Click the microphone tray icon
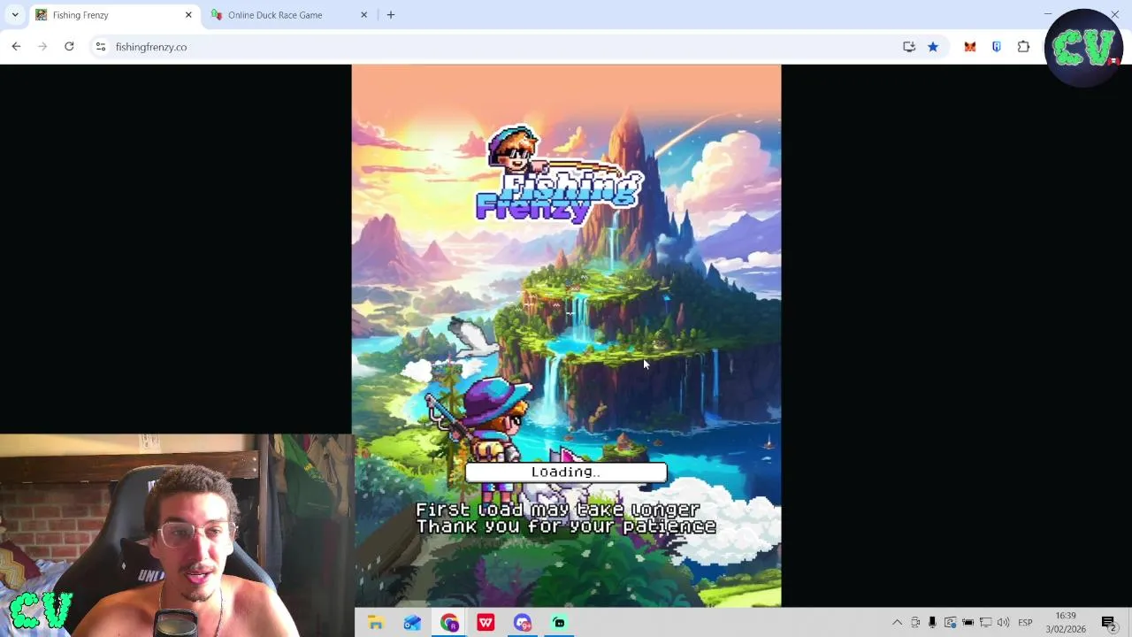This screenshot has width=1132, height=637. point(932,623)
